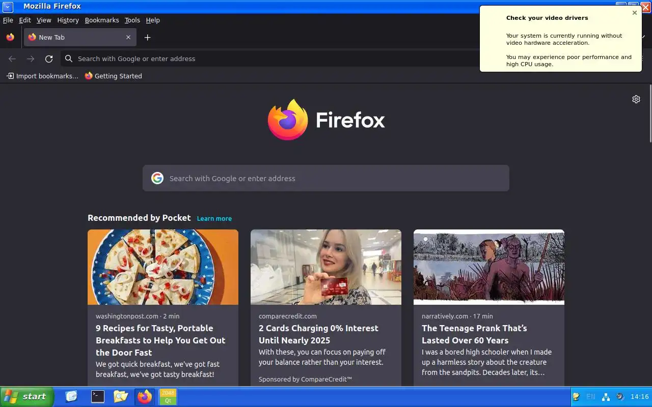Viewport: 652px width, 407px height.
Task: Click the network tray icon
Action: tap(606, 396)
